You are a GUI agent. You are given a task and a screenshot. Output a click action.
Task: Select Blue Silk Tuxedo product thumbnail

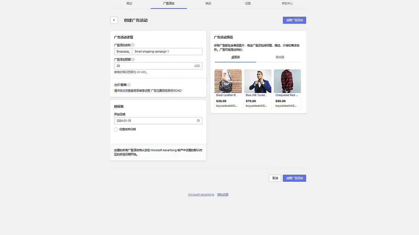click(258, 81)
